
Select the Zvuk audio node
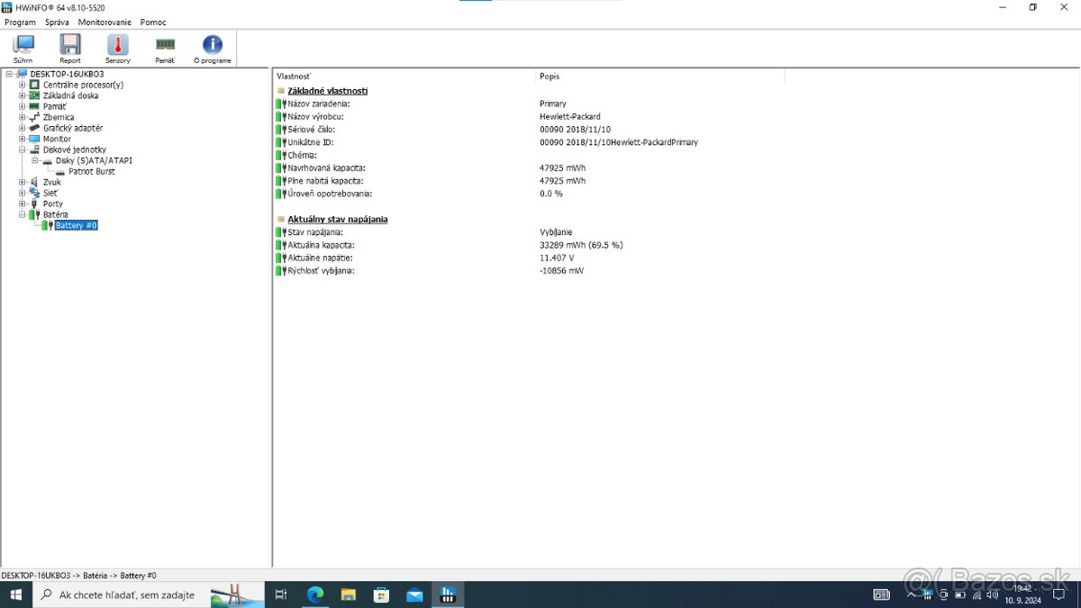pos(51,182)
